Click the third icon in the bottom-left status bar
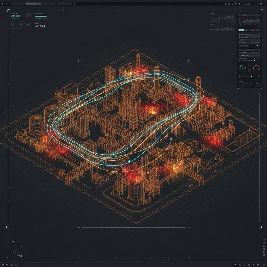 tap(12, 265)
